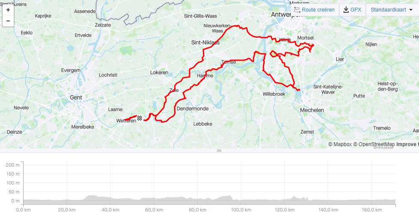The image size is (419, 220).
Task: Click the Route creëren icon
Action: coord(297,10)
